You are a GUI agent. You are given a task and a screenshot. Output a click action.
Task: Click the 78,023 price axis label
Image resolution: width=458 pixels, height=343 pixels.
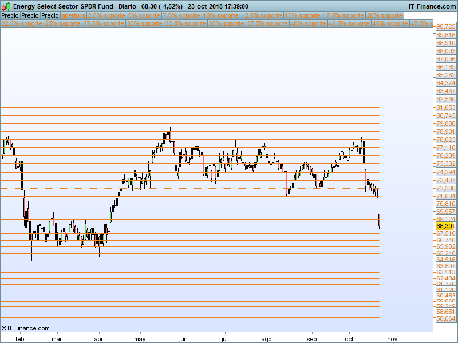click(x=446, y=139)
